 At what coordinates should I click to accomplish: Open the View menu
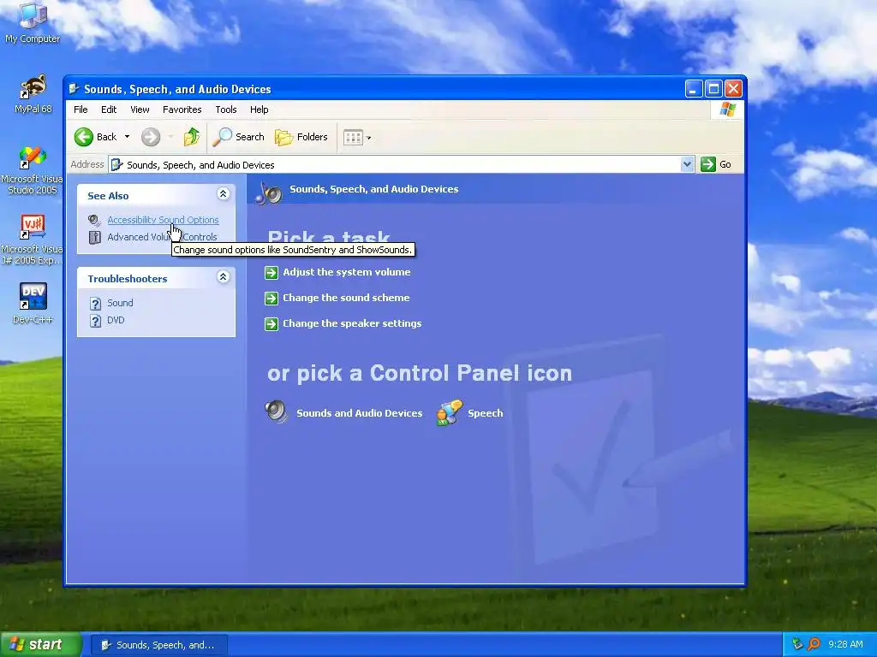pyautogui.click(x=140, y=109)
